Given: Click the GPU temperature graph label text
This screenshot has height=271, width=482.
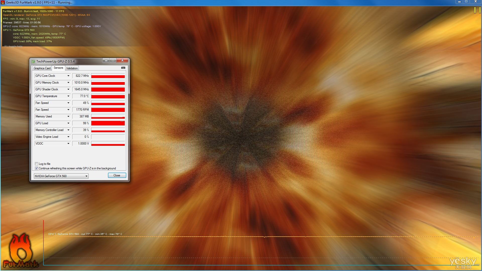Looking at the screenshot, I should pyautogui.click(x=85, y=234).
